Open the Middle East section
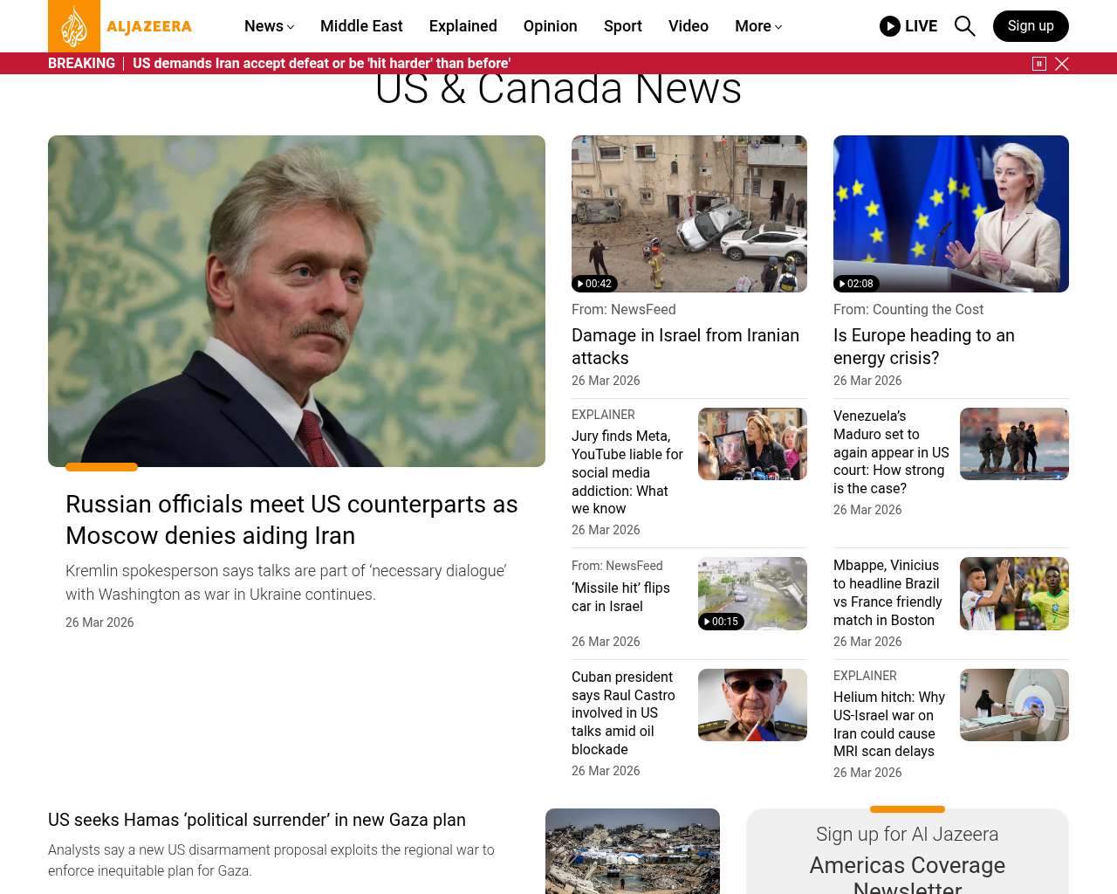Viewport: 1117px width, 894px height. point(361,26)
